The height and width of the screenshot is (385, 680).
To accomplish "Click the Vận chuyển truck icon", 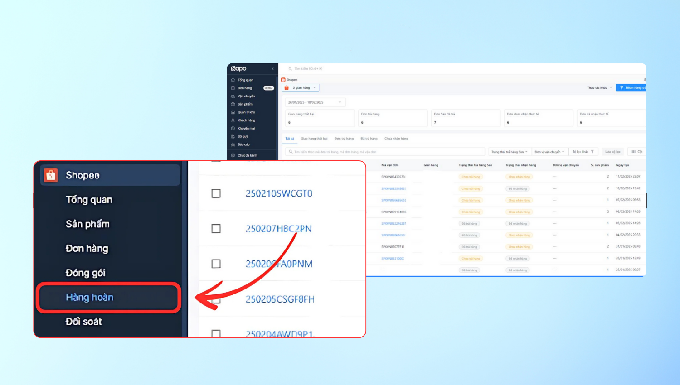I will 233,96.
